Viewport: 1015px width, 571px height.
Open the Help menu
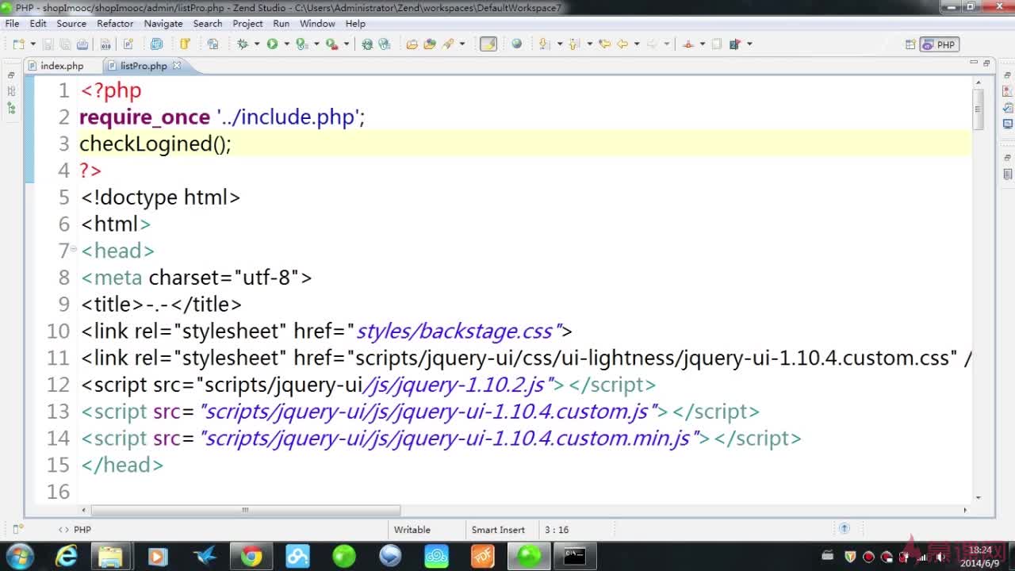pyautogui.click(x=355, y=24)
